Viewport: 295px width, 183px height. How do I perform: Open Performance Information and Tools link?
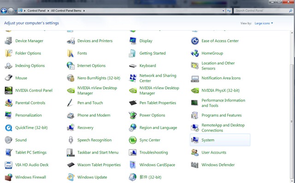[x=223, y=103]
